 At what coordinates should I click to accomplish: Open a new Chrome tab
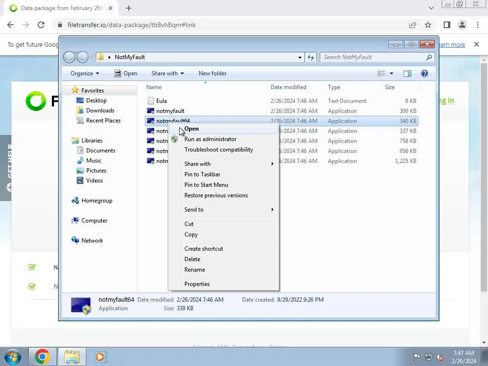point(129,8)
